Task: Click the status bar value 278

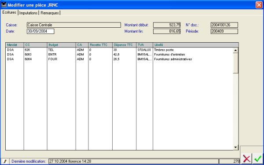Action: tap(236, 161)
